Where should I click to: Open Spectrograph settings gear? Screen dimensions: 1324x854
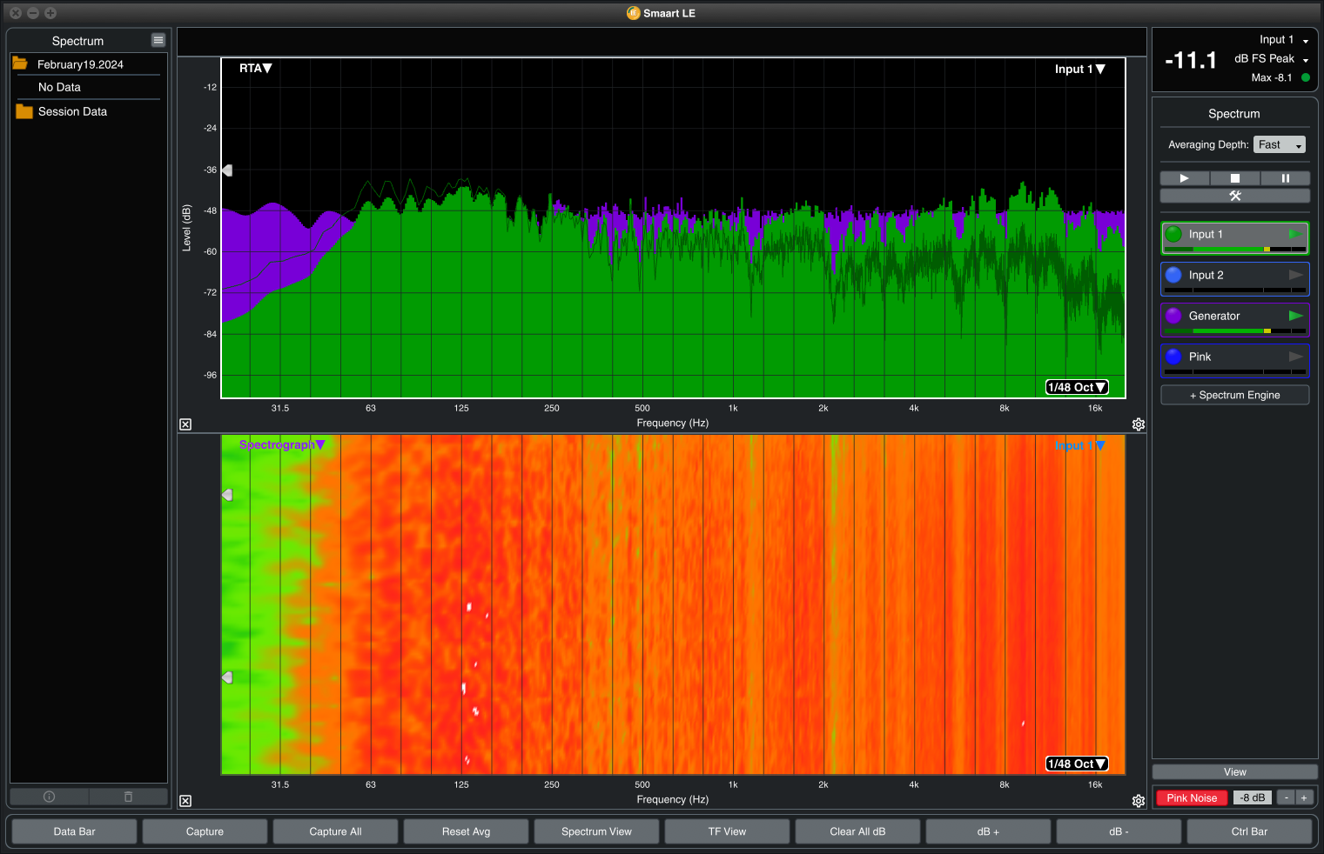1138,801
